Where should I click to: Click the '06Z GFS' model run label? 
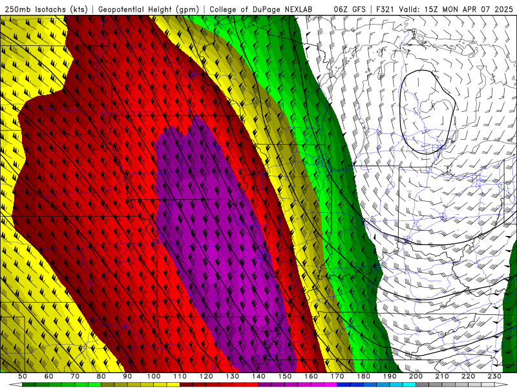coord(350,9)
